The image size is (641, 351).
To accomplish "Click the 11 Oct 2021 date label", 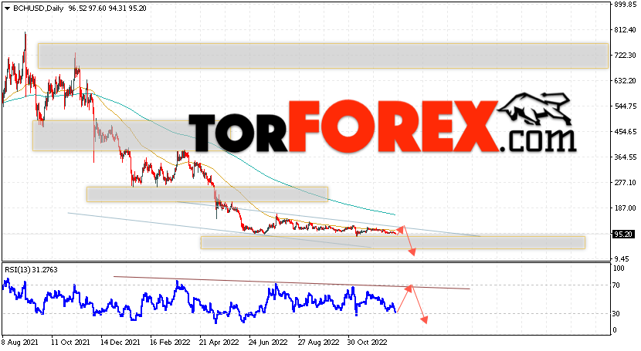I will coord(72,342).
